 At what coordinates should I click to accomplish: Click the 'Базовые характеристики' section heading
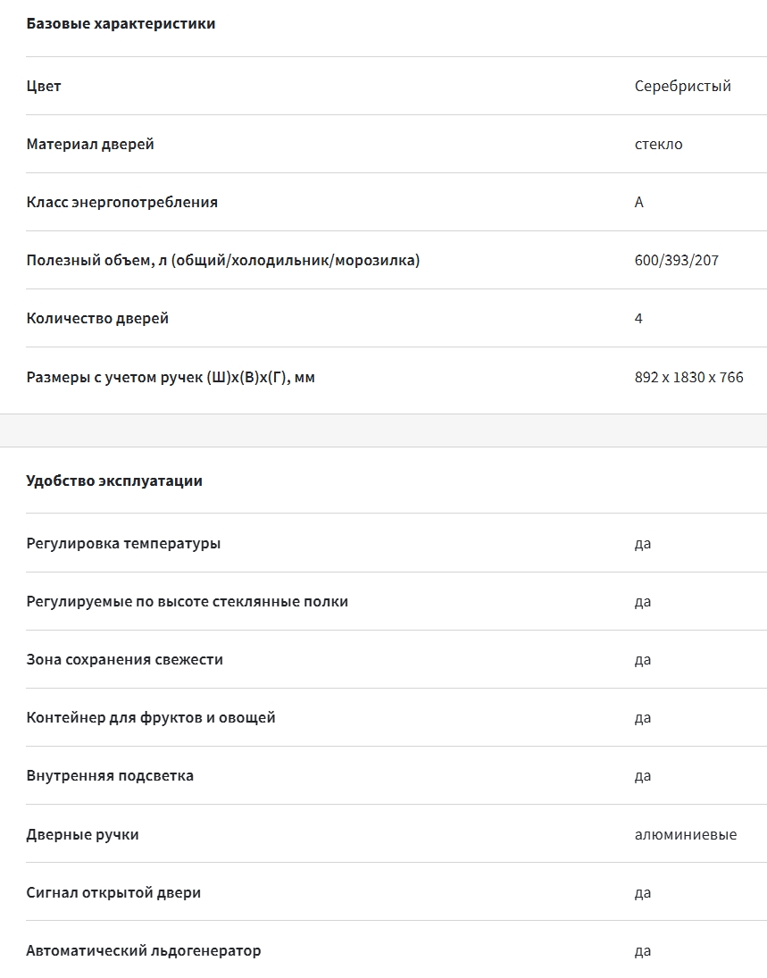coord(121,24)
